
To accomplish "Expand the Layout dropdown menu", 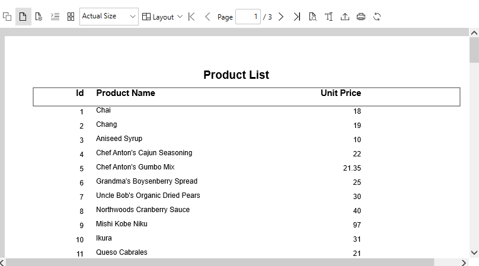I will click(x=162, y=17).
